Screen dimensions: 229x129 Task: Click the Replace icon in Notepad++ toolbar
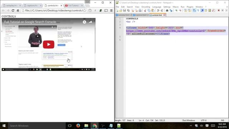tap(171, 10)
